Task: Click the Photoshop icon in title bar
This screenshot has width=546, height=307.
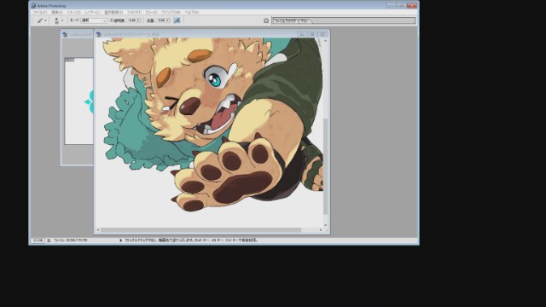Action: click(33, 6)
